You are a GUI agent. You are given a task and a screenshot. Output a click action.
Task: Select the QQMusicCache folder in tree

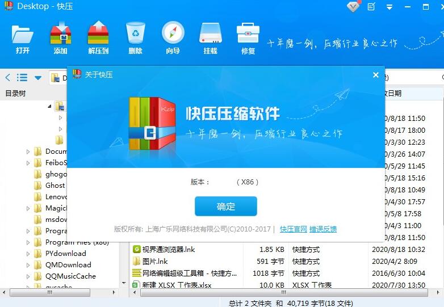tap(65, 276)
